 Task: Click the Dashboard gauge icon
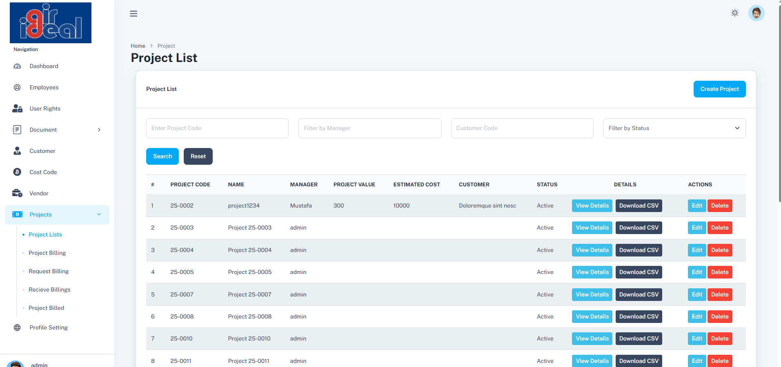(17, 66)
